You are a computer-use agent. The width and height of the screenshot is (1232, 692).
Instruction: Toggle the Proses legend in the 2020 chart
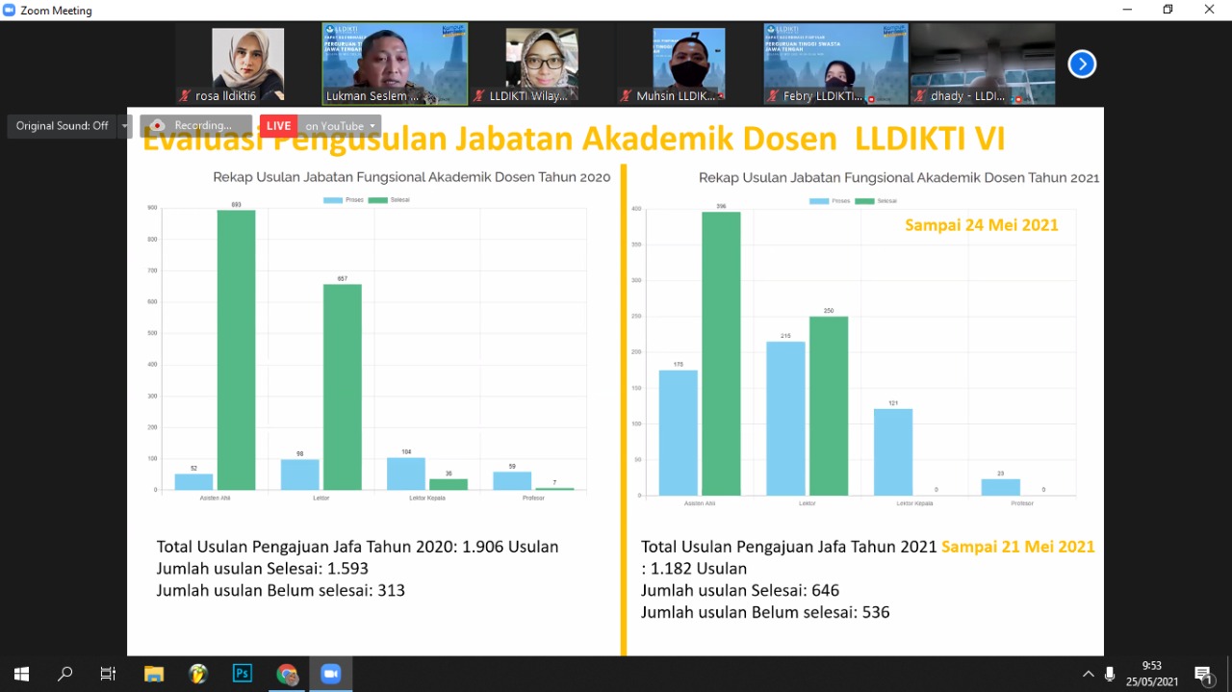(344, 200)
